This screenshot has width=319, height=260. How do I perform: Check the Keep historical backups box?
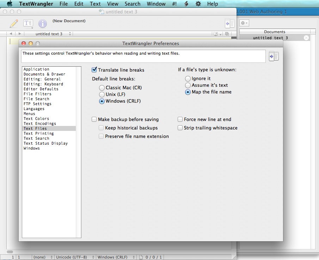(x=101, y=128)
